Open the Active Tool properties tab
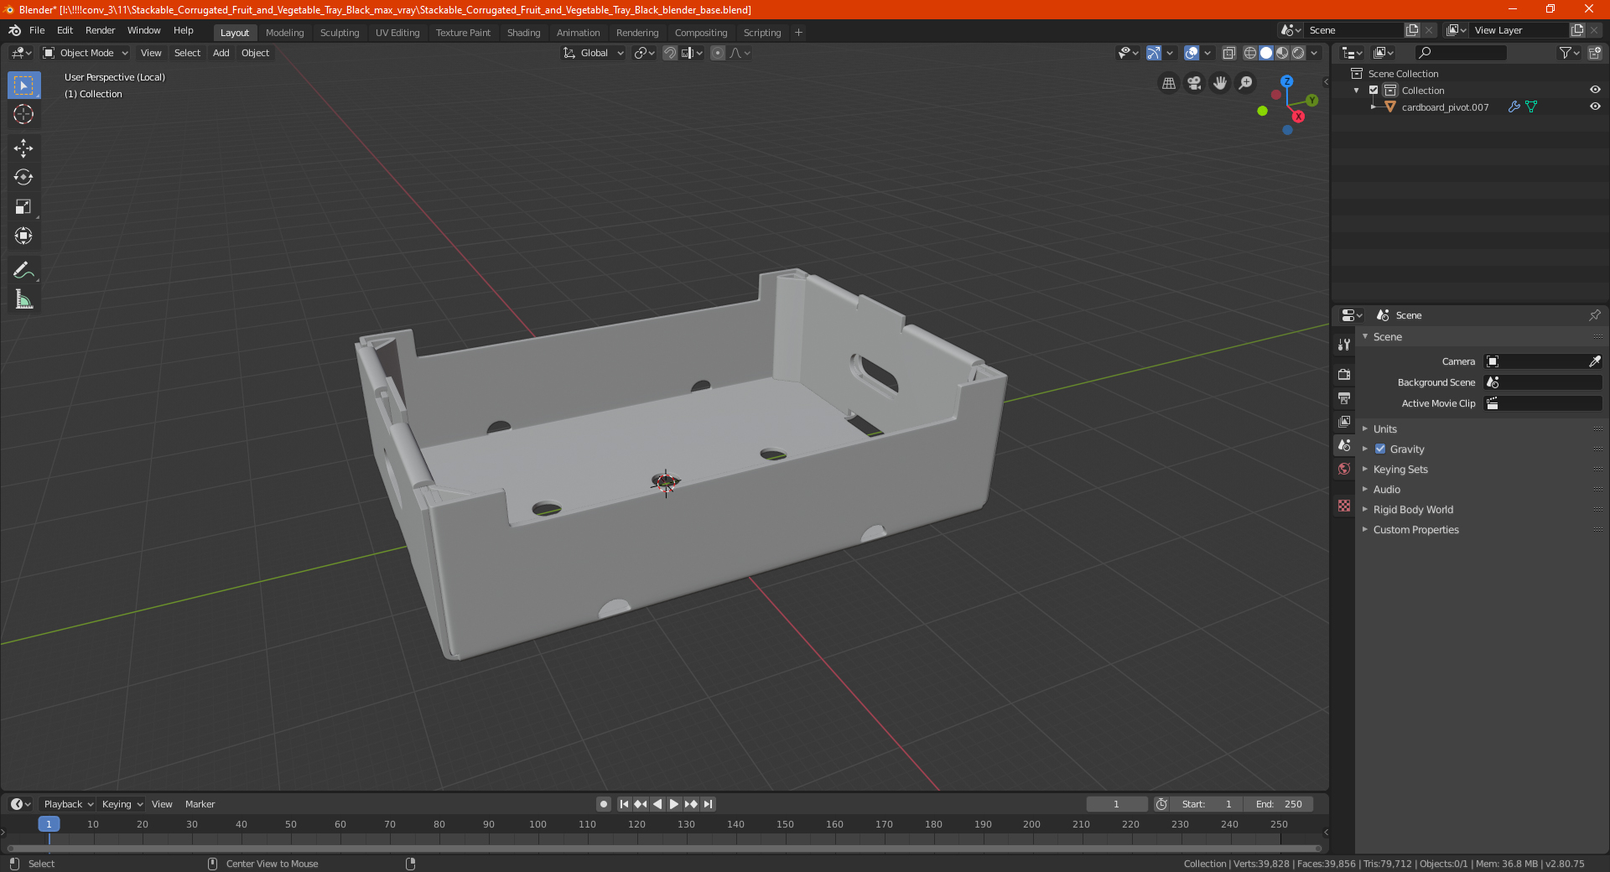 pos(1344,344)
